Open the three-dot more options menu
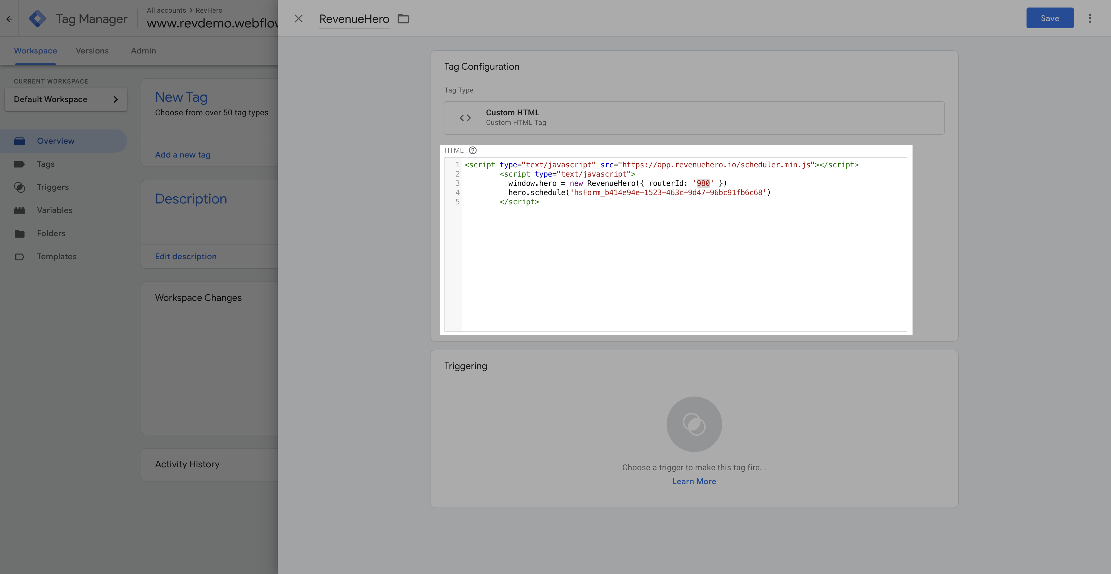The height and width of the screenshot is (574, 1111). [x=1090, y=18]
